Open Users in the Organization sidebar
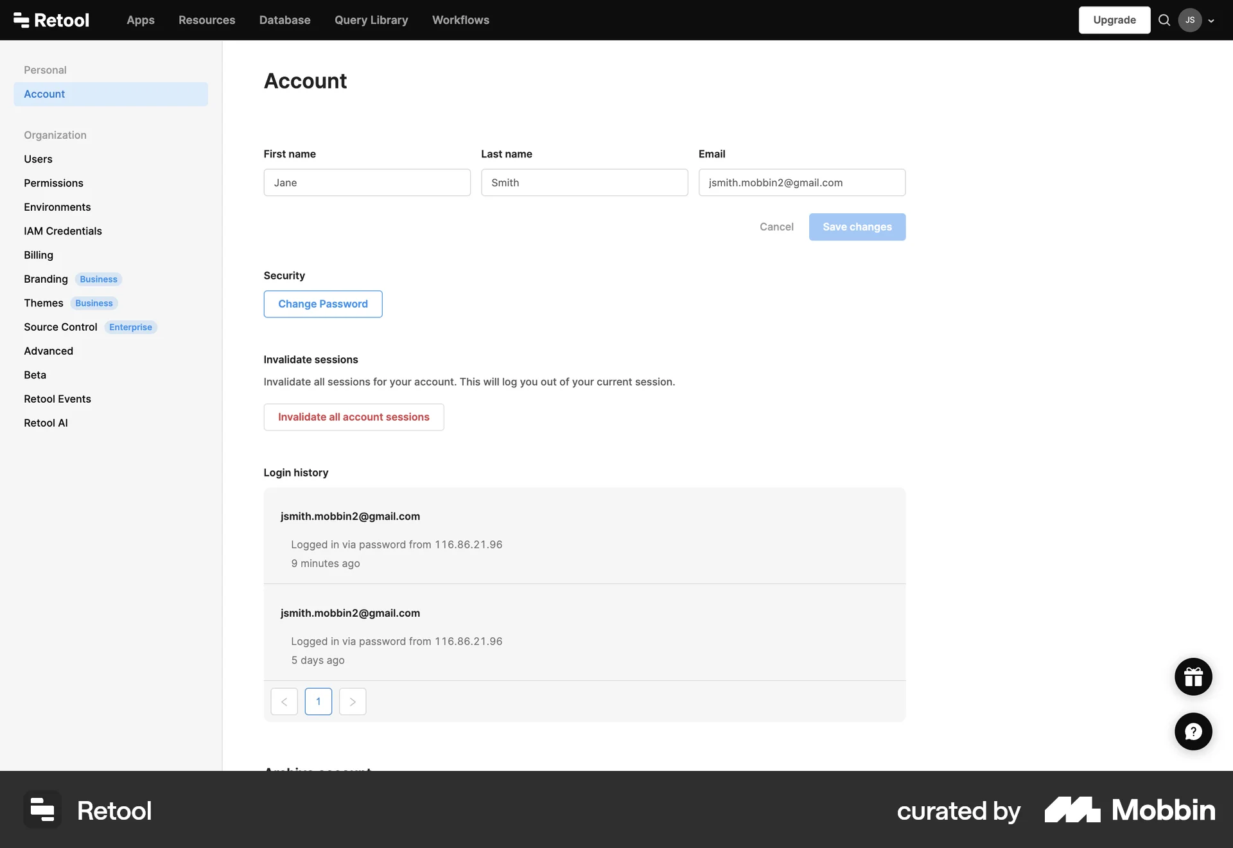This screenshot has height=848, width=1233. click(38, 159)
